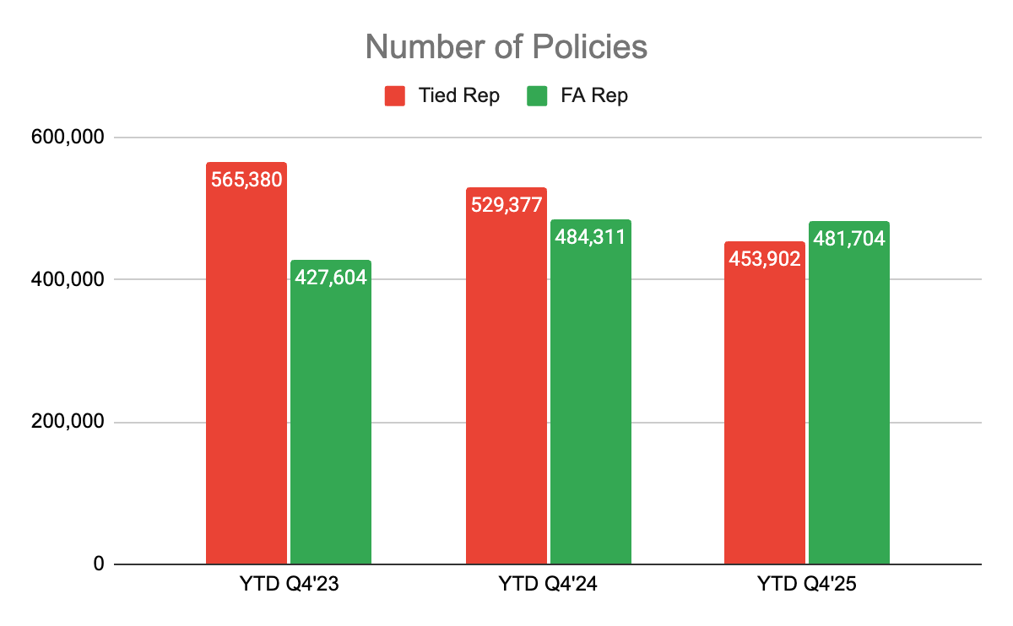This screenshot has width=1013, height=626.
Task: Click the YTD Q4'25 axis label
Action: (x=806, y=584)
